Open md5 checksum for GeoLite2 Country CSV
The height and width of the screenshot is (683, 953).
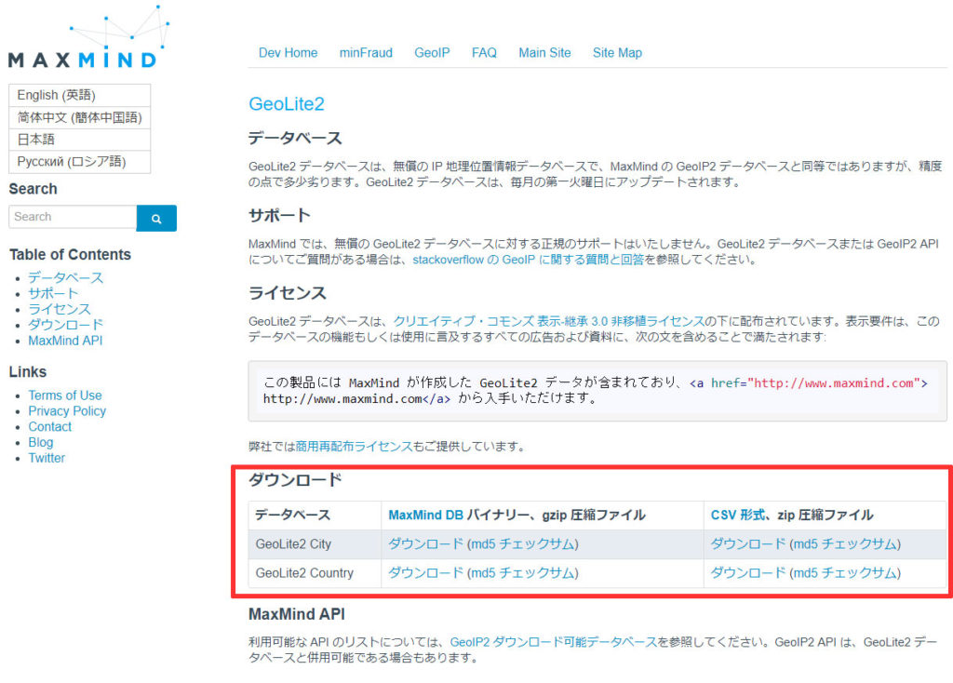point(845,573)
